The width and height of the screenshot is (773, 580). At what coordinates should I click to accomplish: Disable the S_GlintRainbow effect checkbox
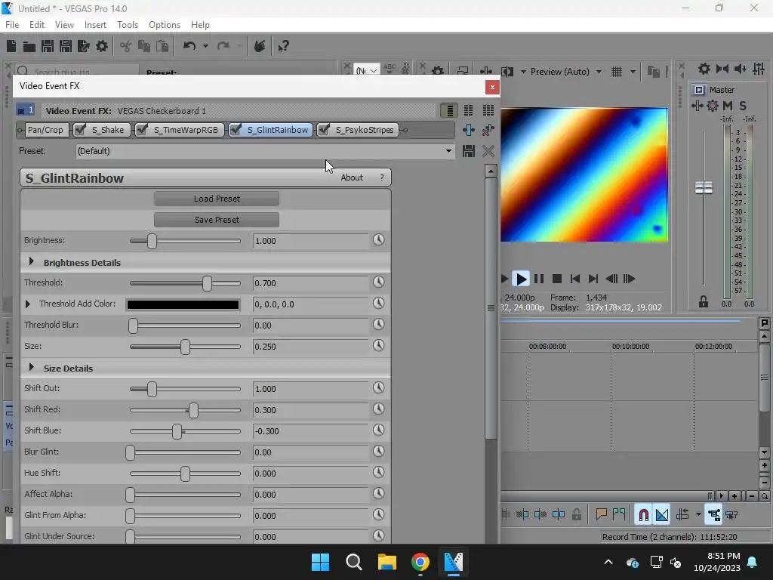pyautogui.click(x=236, y=130)
